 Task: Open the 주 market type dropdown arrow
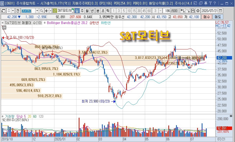coord(13,11)
